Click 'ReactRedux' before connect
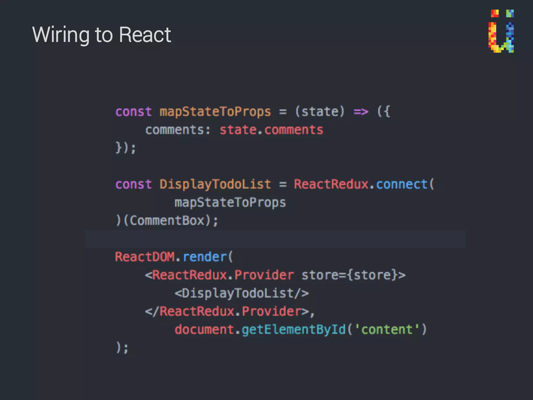This screenshot has width=533, height=400. [x=331, y=184]
